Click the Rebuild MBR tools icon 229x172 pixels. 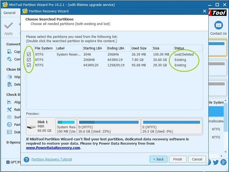pos(9,109)
